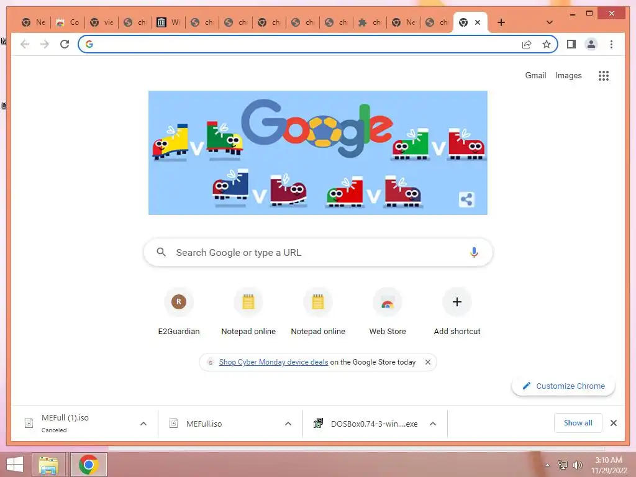Open a new tab with the plus button

tap(501, 22)
